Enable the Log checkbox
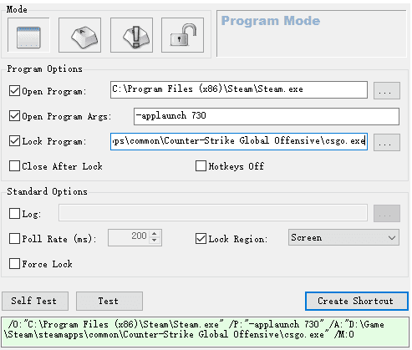This screenshot has width=412, height=350. click(14, 214)
